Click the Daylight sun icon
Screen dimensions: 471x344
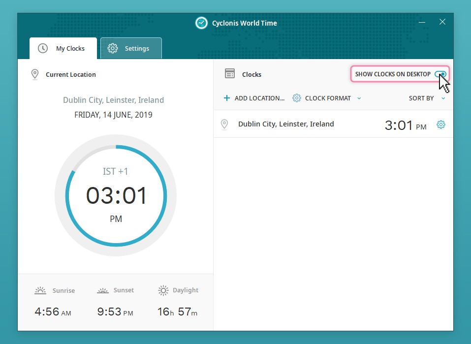pos(163,290)
